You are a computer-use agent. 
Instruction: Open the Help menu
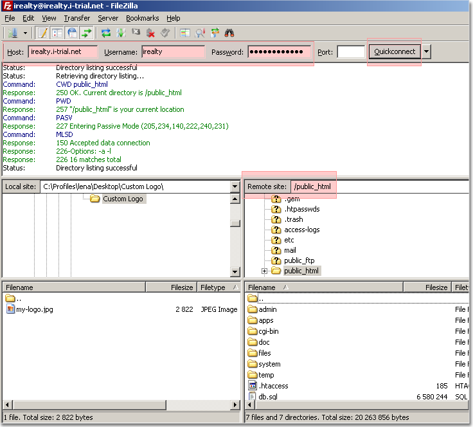(174, 18)
